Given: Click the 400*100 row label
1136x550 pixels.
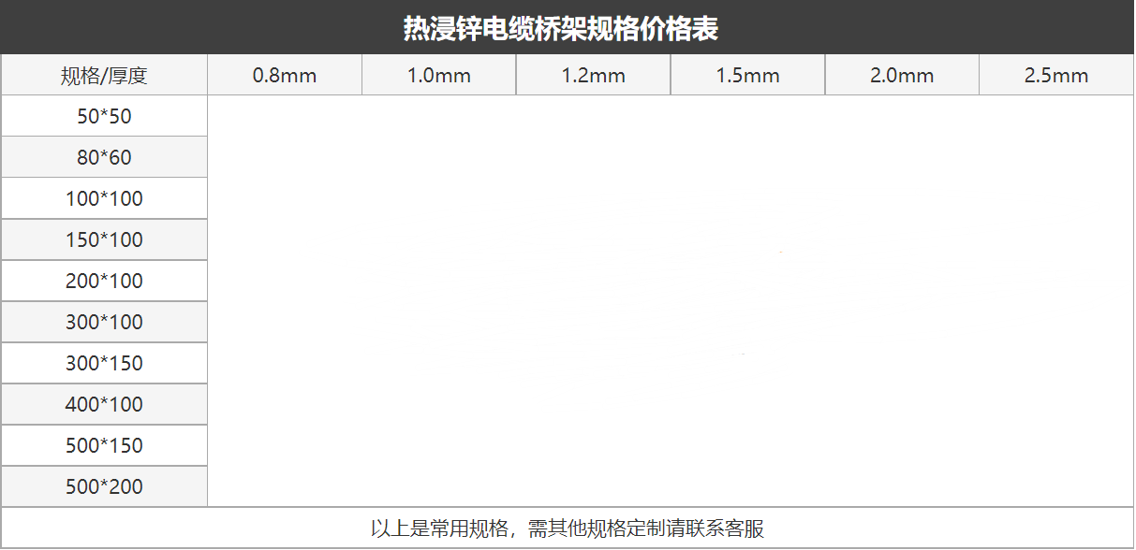Looking at the screenshot, I should 103,403.
